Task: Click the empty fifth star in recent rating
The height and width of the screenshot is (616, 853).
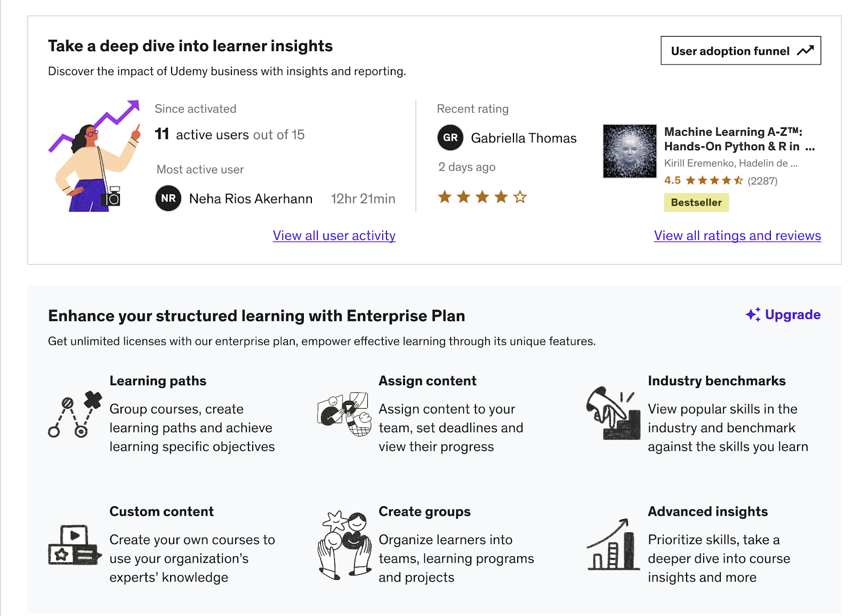Action: coord(520,197)
